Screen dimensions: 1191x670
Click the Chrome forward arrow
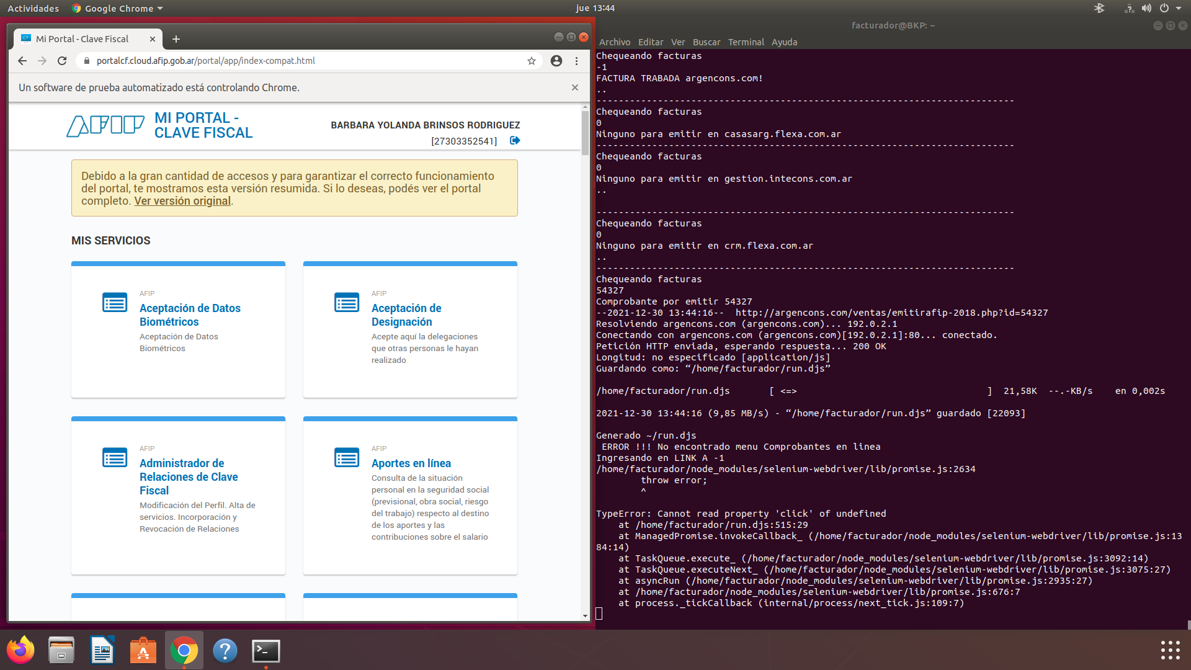(x=42, y=61)
